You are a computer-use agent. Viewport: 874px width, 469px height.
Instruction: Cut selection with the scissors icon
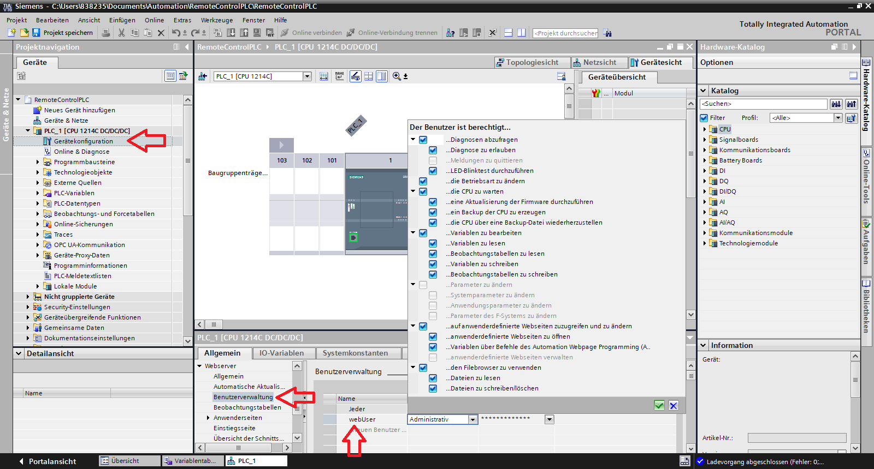(121, 33)
